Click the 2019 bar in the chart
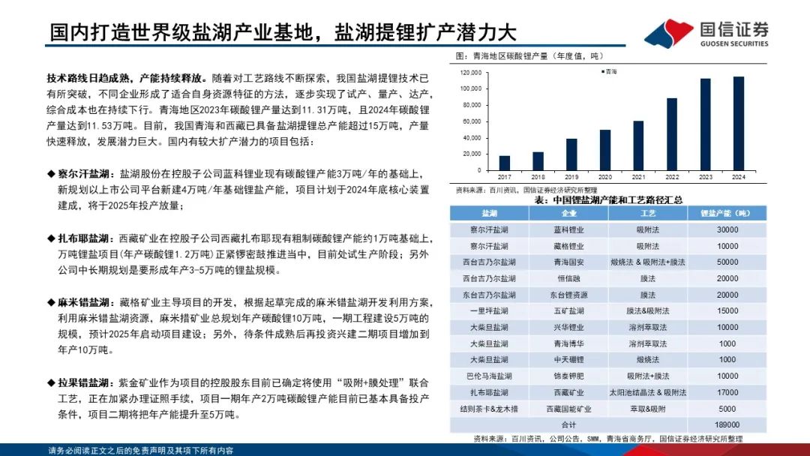The width and height of the screenshot is (810, 456). point(571,154)
